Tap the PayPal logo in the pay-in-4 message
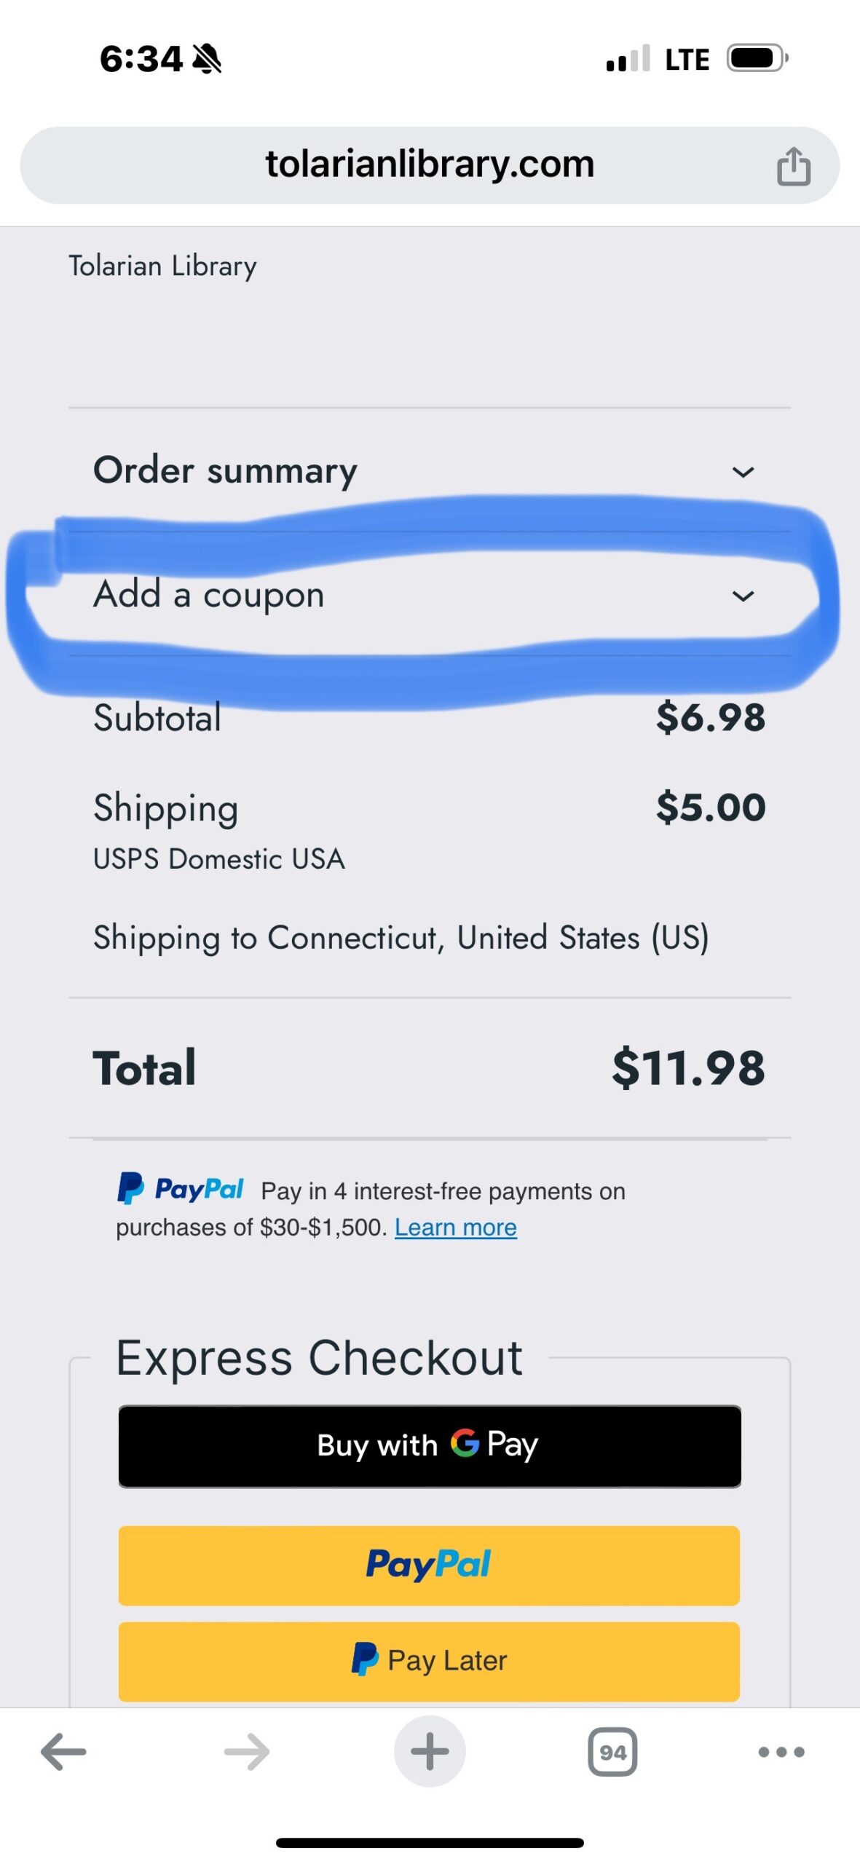Screen dimensions: 860x1864 (x=181, y=1188)
